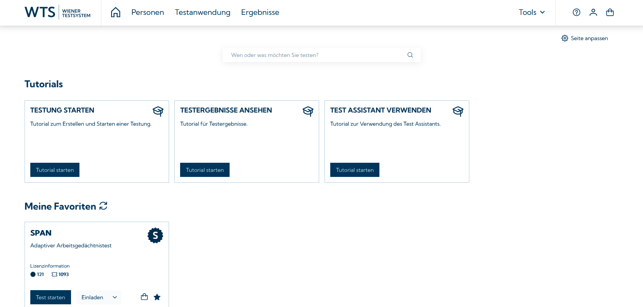Expand the Tools dropdown menu
The image size is (643, 307).
coord(532,12)
